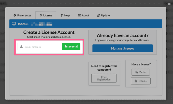Image resolution: width=173 pixels, height=104 pixels.
Task: Click the monitor icon beside macOS
Action: tap(14, 24)
